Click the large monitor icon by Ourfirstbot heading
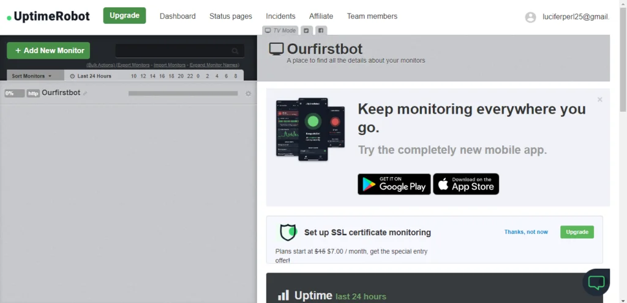 pyautogui.click(x=276, y=49)
